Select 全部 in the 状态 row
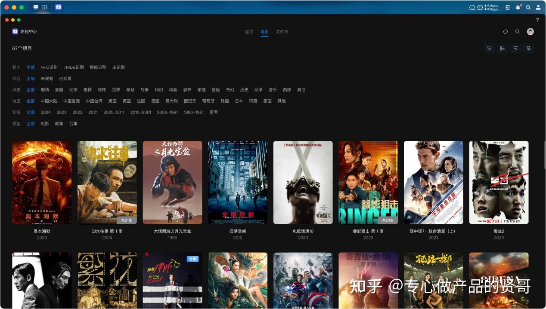546x309 pixels. click(x=31, y=67)
